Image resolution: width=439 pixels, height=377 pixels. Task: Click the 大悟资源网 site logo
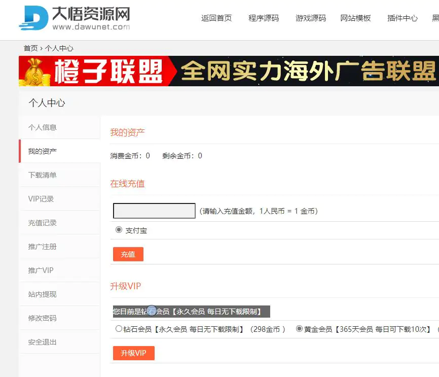click(x=75, y=18)
